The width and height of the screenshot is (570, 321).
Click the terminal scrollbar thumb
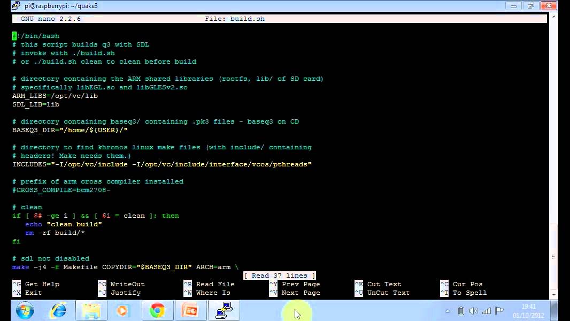(553, 257)
